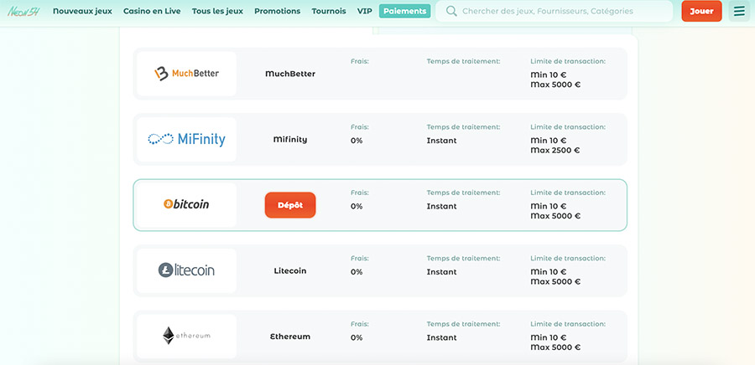Select the Mifinity payment name
755x365 pixels.
coord(290,140)
